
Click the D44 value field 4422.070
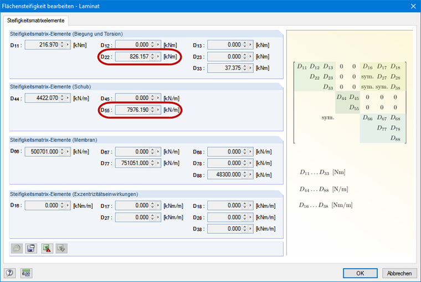click(42, 98)
